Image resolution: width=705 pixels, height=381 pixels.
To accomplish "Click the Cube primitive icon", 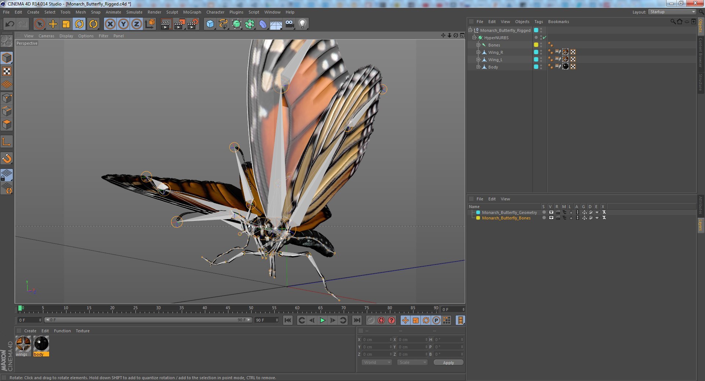I will 210,24.
